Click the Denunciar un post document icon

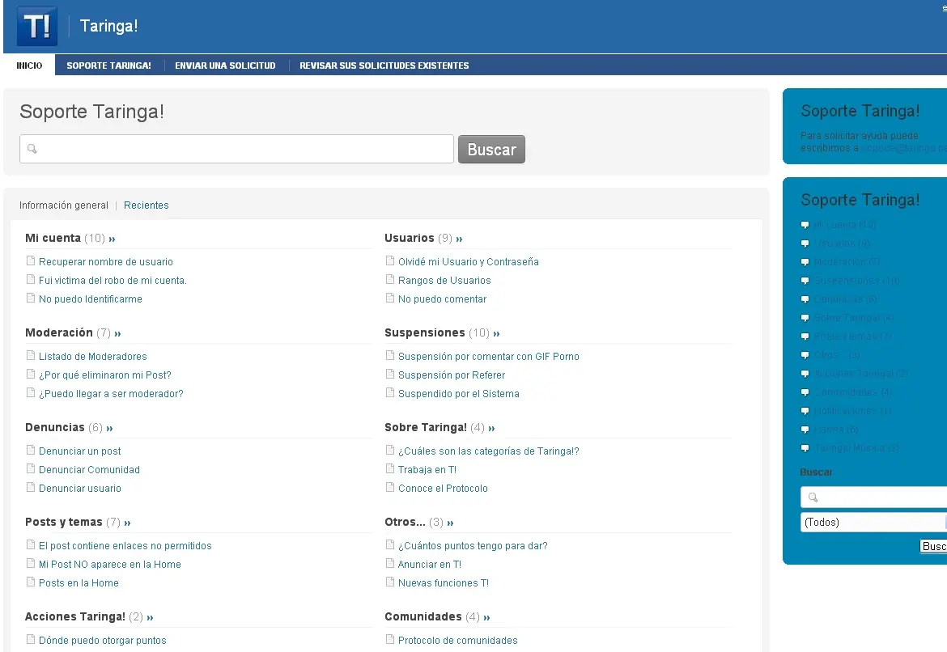coord(31,451)
